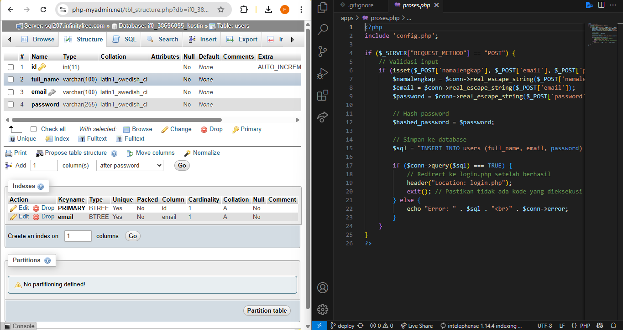Open the Chrome three-dot menu
Screen dimensions: 623x330
[x=301, y=9]
